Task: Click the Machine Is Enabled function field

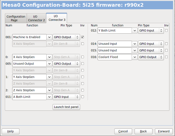Action: click(x=29, y=37)
